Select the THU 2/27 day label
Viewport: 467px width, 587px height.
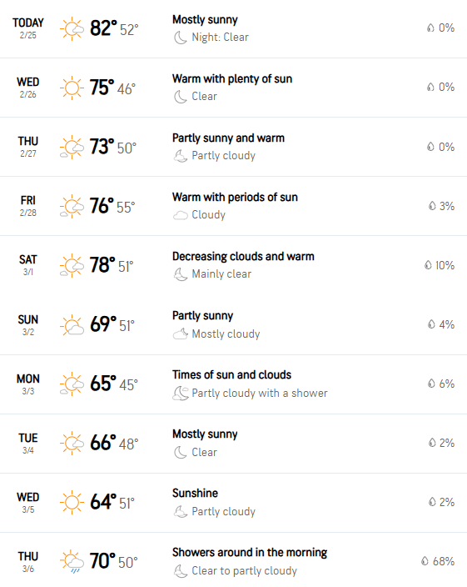coord(28,147)
